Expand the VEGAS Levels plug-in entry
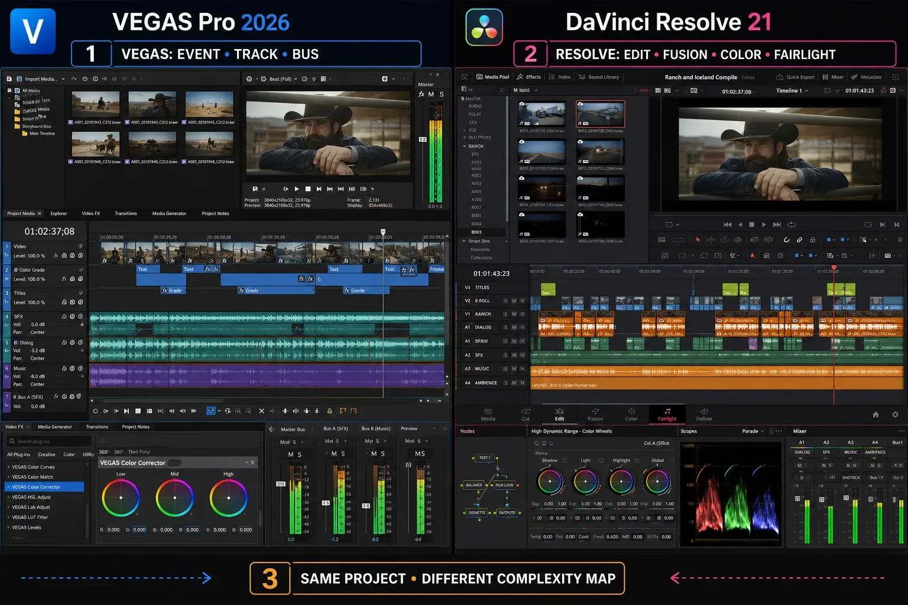This screenshot has height=605, width=908. click(8, 528)
